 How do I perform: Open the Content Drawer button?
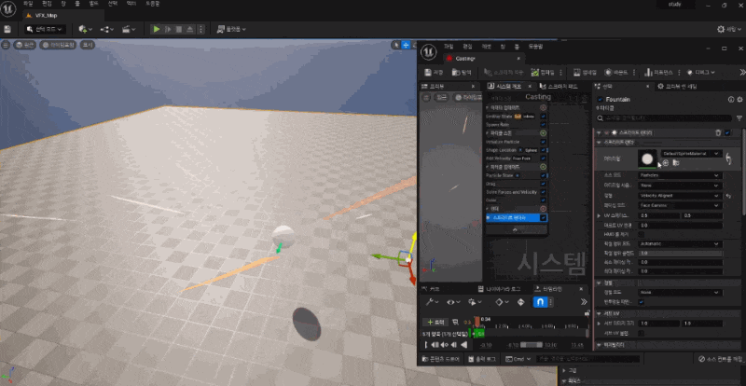coord(441,359)
